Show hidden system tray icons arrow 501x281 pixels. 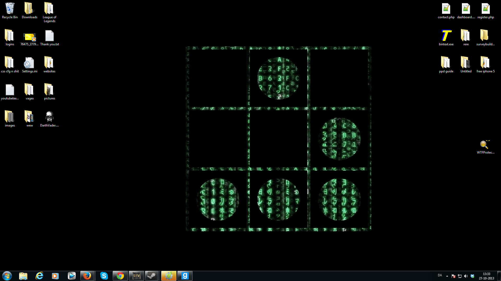[447, 276]
